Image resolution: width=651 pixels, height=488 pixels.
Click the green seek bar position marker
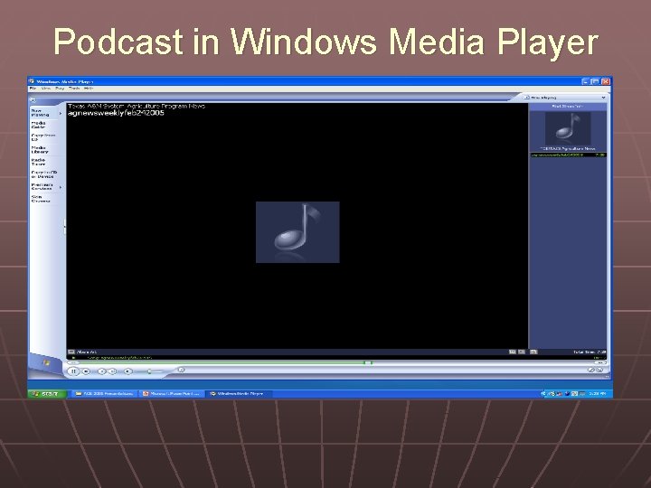coord(368,362)
